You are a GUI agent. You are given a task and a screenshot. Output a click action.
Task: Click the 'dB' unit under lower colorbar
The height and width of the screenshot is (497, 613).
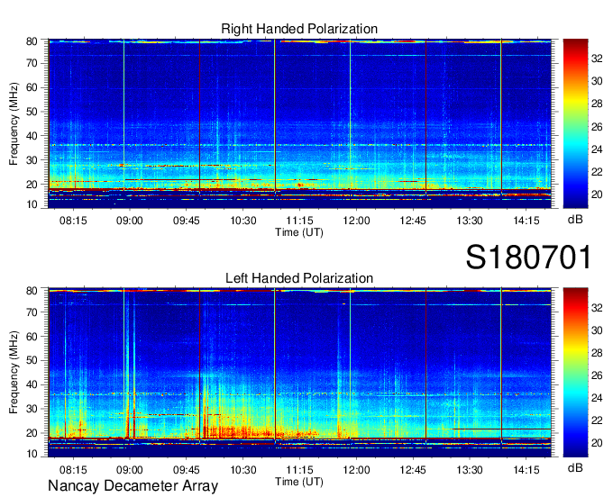point(575,467)
